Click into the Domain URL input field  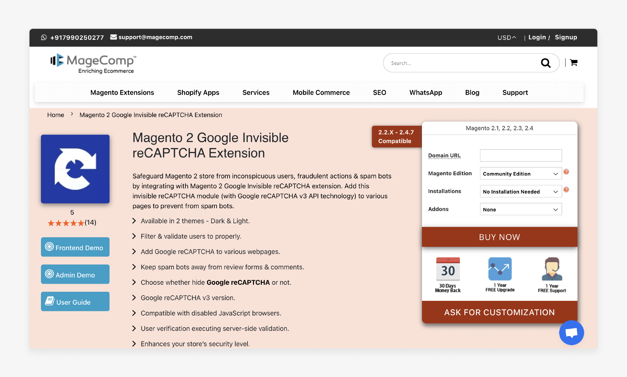click(521, 155)
